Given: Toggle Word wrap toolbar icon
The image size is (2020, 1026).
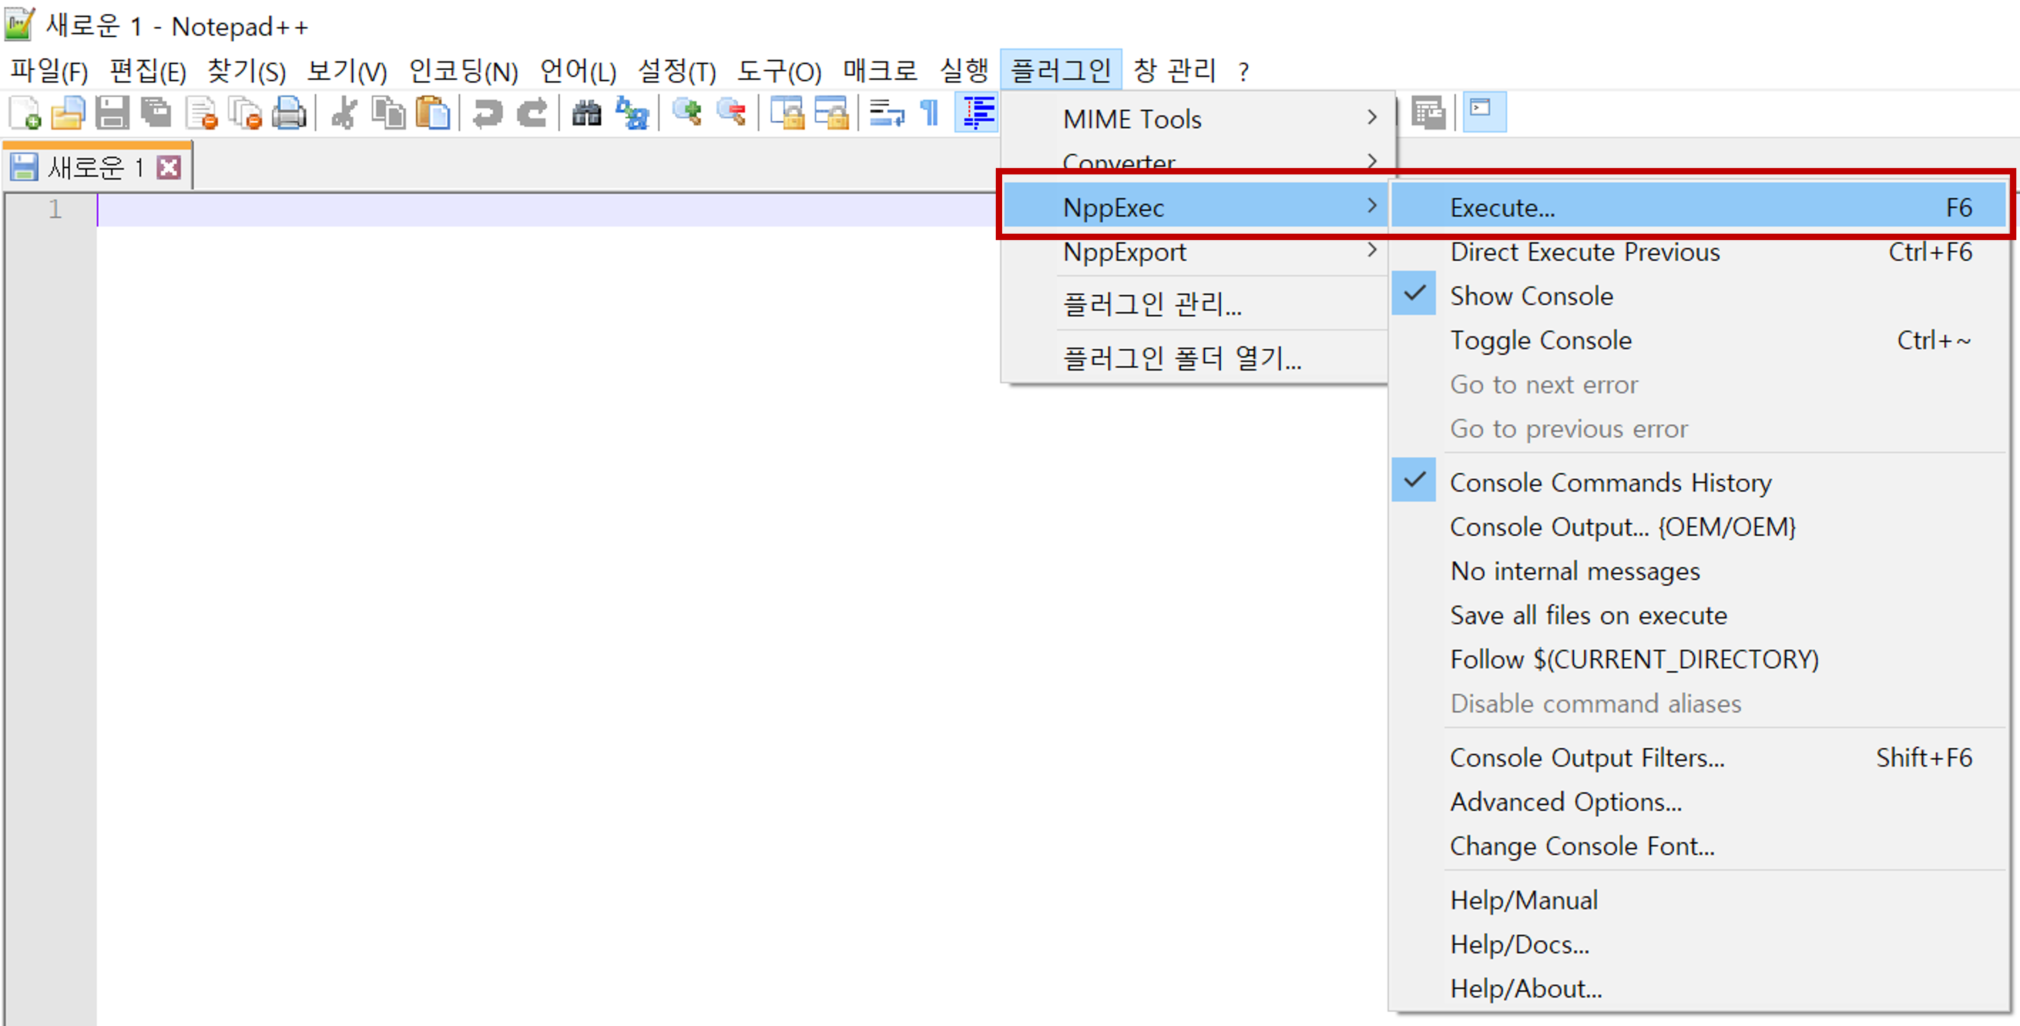Looking at the screenshot, I should (x=887, y=113).
